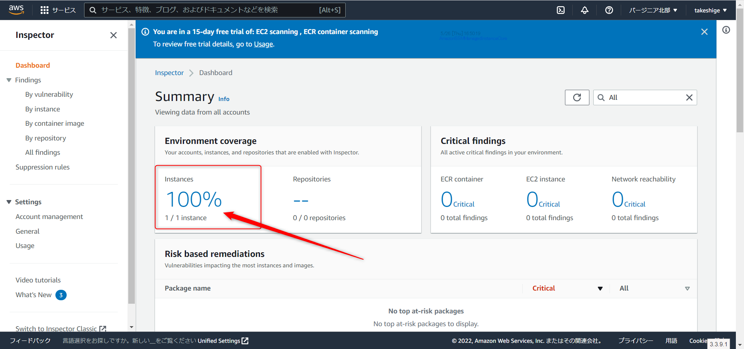Open By container image findings
Viewport: 744px width, 349px height.
(x=55, y=123)
